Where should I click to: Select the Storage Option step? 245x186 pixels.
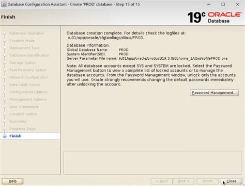point(23,63)
